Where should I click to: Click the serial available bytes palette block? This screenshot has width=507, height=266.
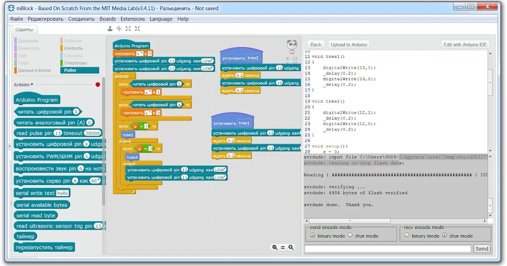(42, 205)
